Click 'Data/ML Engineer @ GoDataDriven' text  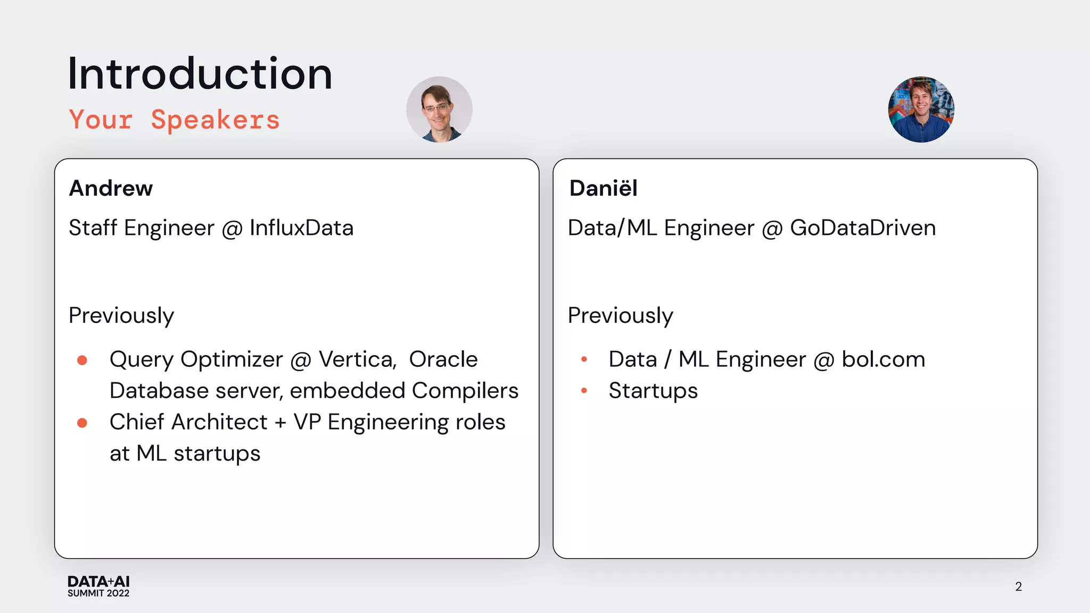pyautogui.click(x=752, y=228)
